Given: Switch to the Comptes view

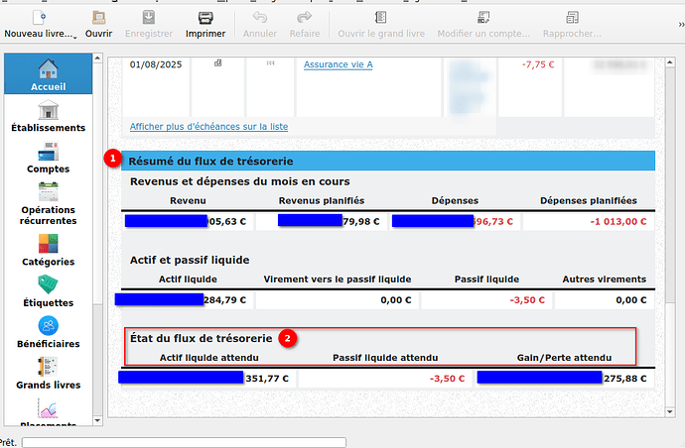Looking at the screenshot, I should (48, 159).
